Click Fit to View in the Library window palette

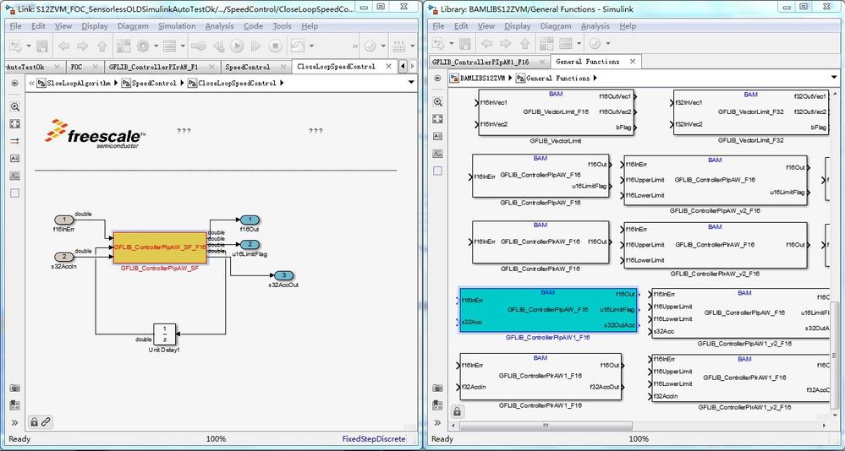coord(437,119)
